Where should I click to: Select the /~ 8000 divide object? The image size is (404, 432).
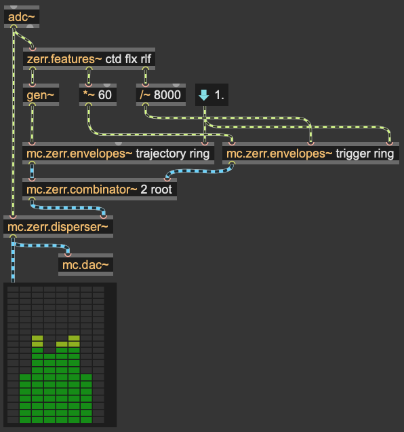coord(161,95)
